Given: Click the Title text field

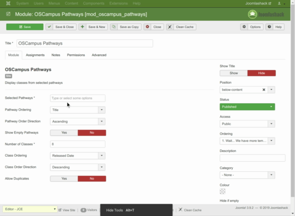Looking at the screenshot, I should [x=85, y=43].
